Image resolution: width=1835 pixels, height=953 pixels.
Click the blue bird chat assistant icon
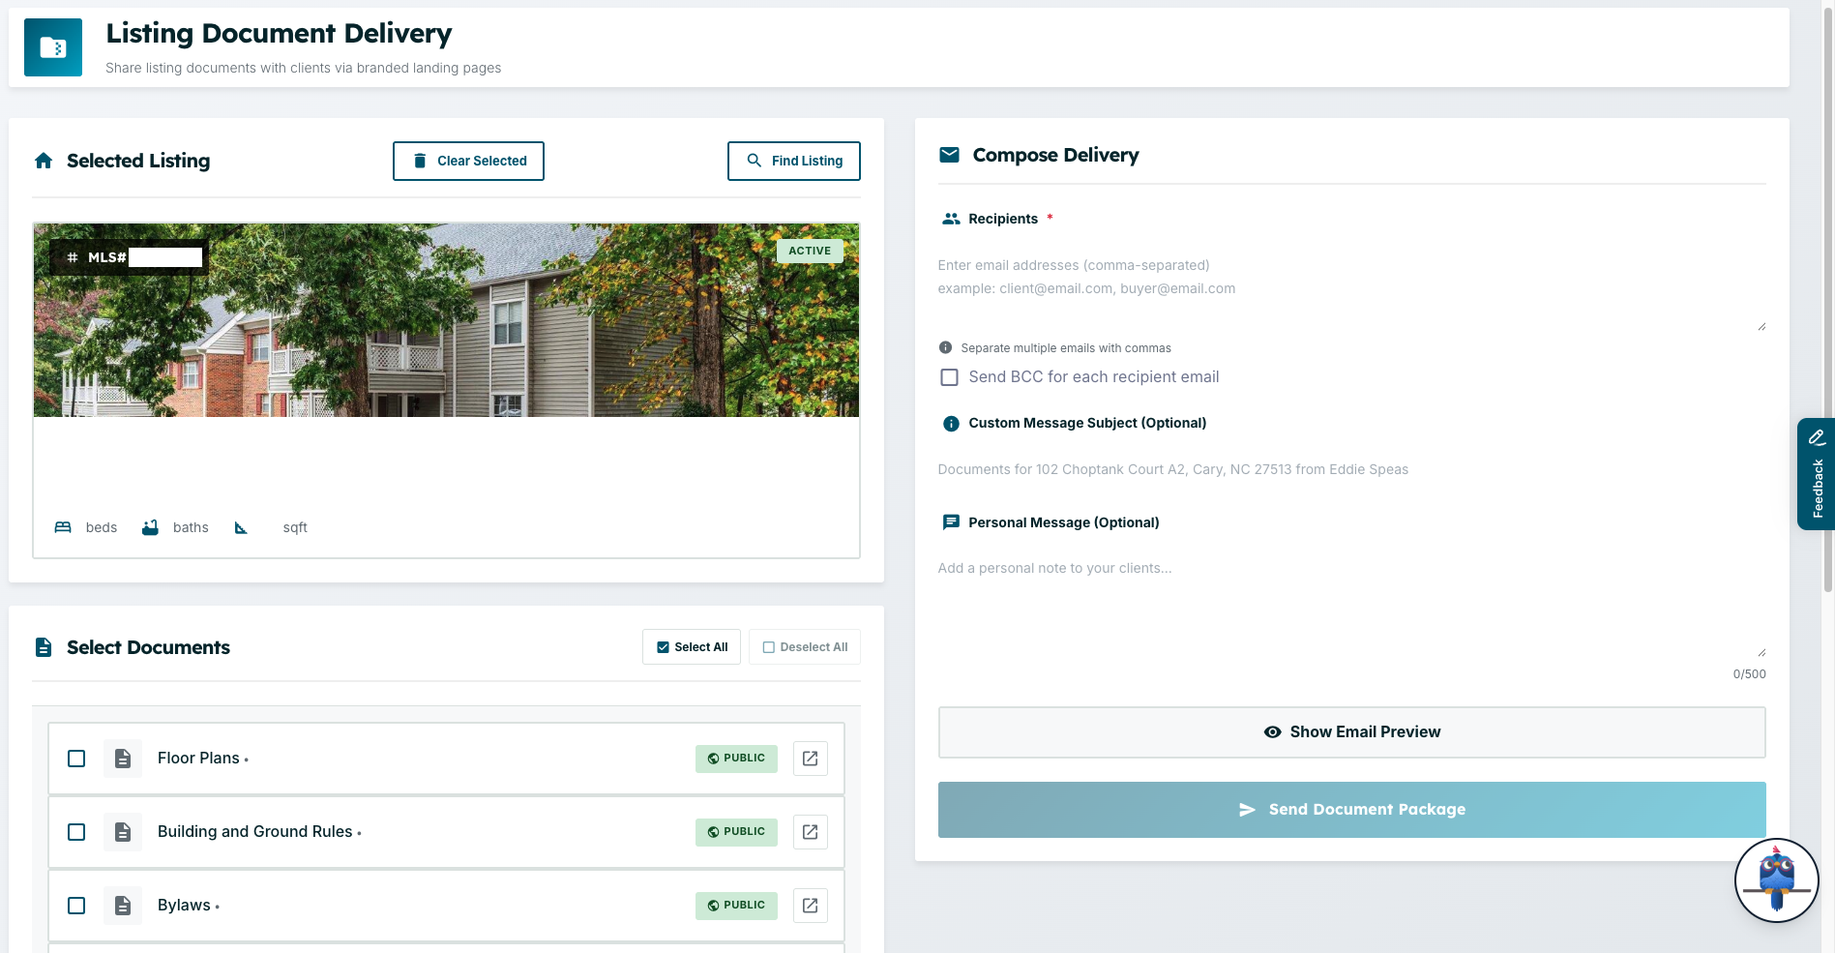coord(1776,880)
